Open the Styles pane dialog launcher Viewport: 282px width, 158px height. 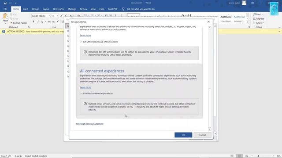(x=249, y=27)
